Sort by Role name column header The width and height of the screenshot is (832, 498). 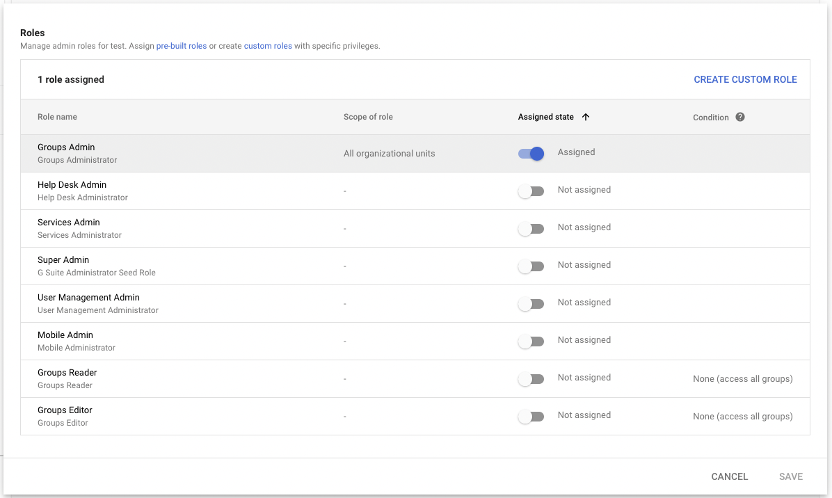point(57,117)
